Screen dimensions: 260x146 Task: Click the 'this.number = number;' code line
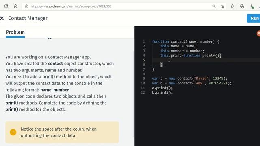click(x=182, y=51)
